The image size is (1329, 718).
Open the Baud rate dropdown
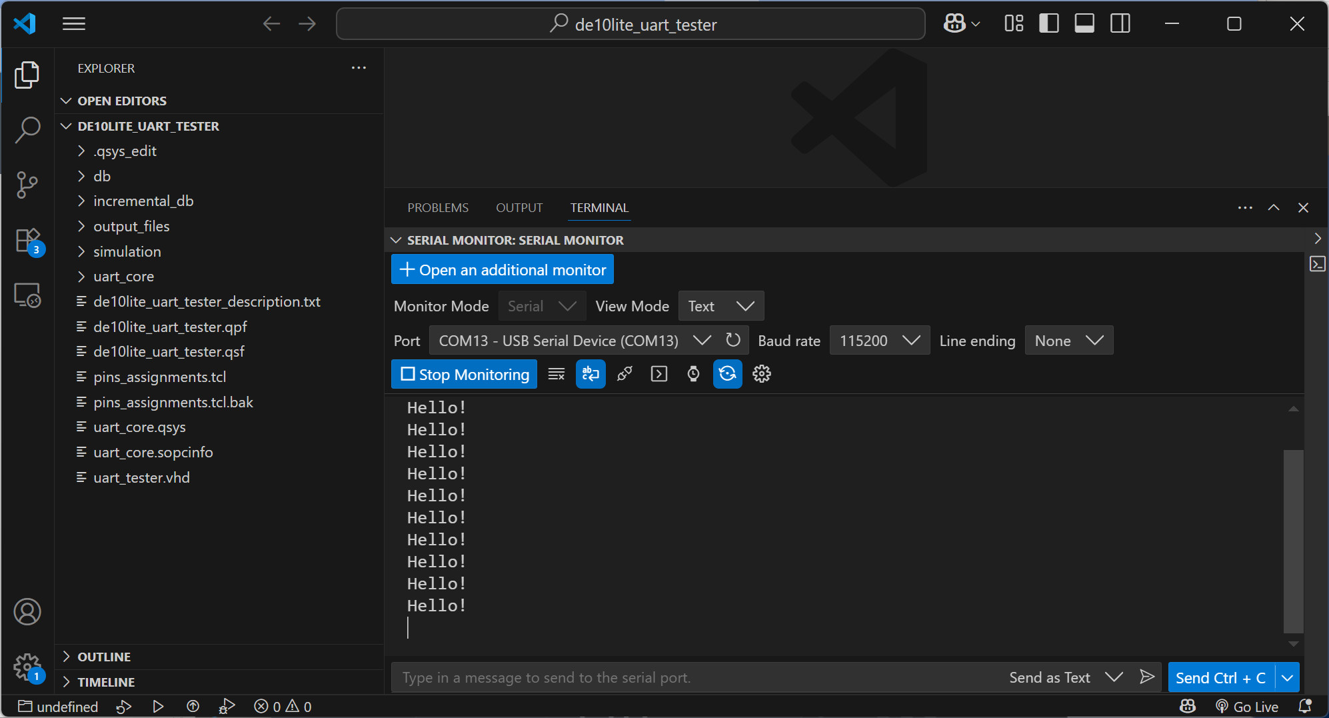pyautogui.click(x=879, y=341)
